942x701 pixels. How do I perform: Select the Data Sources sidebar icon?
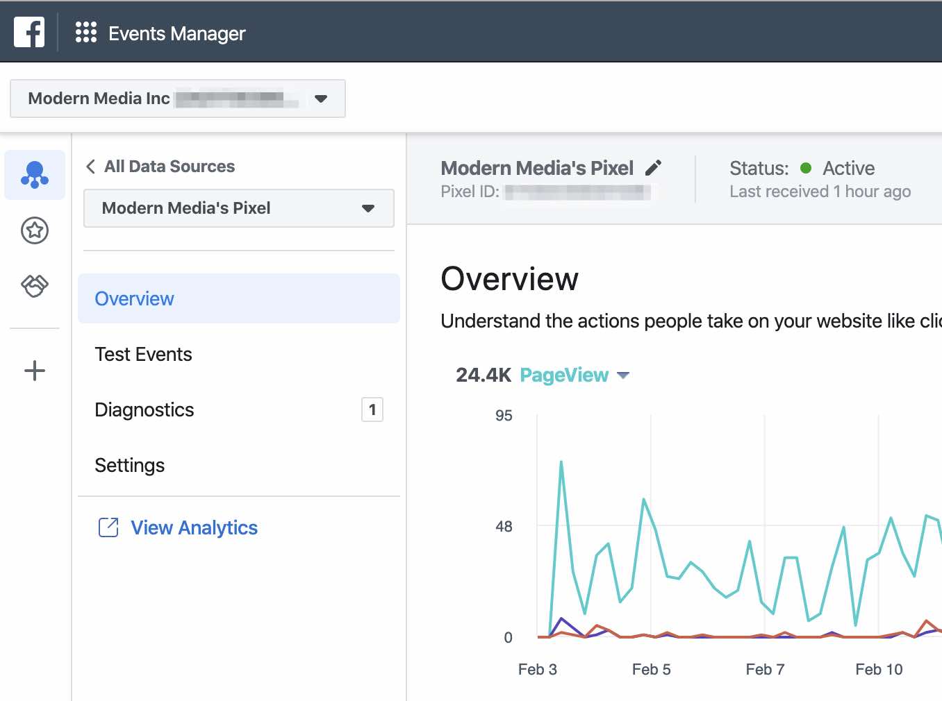click(x=35, y=175)
